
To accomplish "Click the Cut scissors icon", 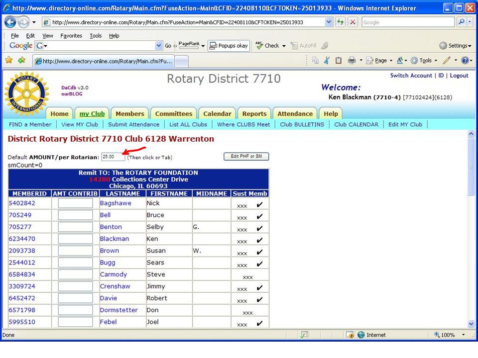I will [327, 60].
